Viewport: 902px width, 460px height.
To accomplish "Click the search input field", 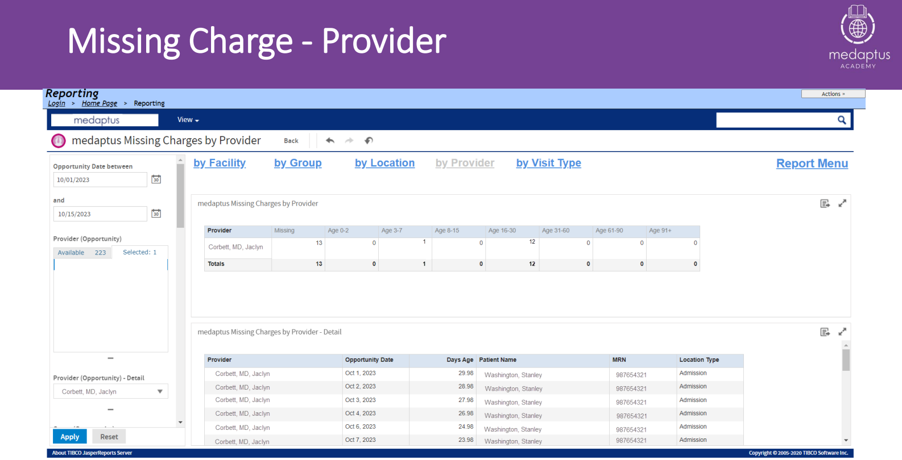I will click(x=776, y=120).
